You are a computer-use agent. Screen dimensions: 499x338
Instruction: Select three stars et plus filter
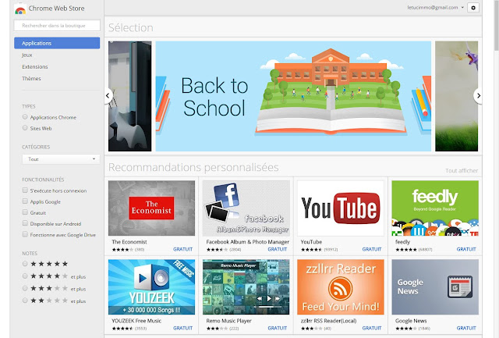pyautogui.click(x=25, y=288)
